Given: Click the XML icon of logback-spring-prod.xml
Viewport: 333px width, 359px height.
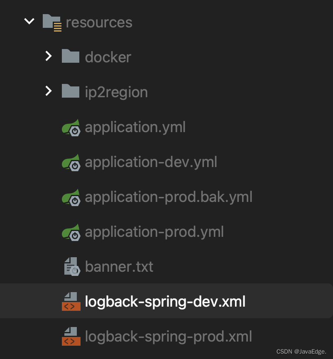Looking at the screenshot, I should tap(71, 337).
